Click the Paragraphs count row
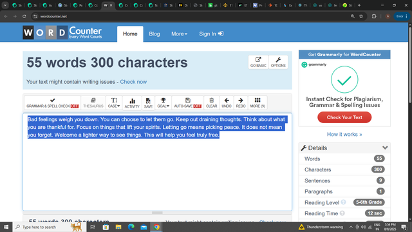Viewport: 412px width, 232px height. coord(344,191)
